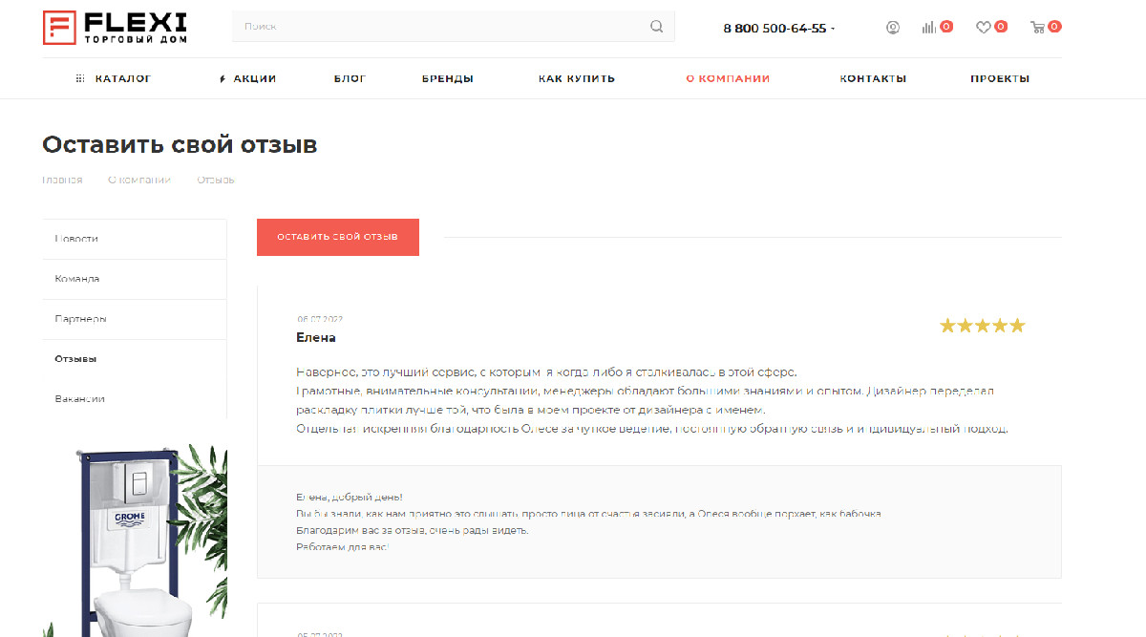The image size is (1146, 637).
Task: Open the Каталог menu
Action: 123,79
